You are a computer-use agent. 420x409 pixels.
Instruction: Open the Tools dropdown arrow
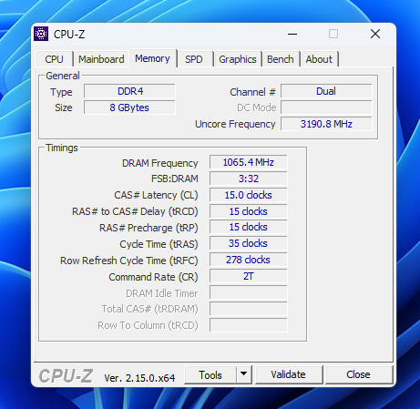tap(244, 374)
